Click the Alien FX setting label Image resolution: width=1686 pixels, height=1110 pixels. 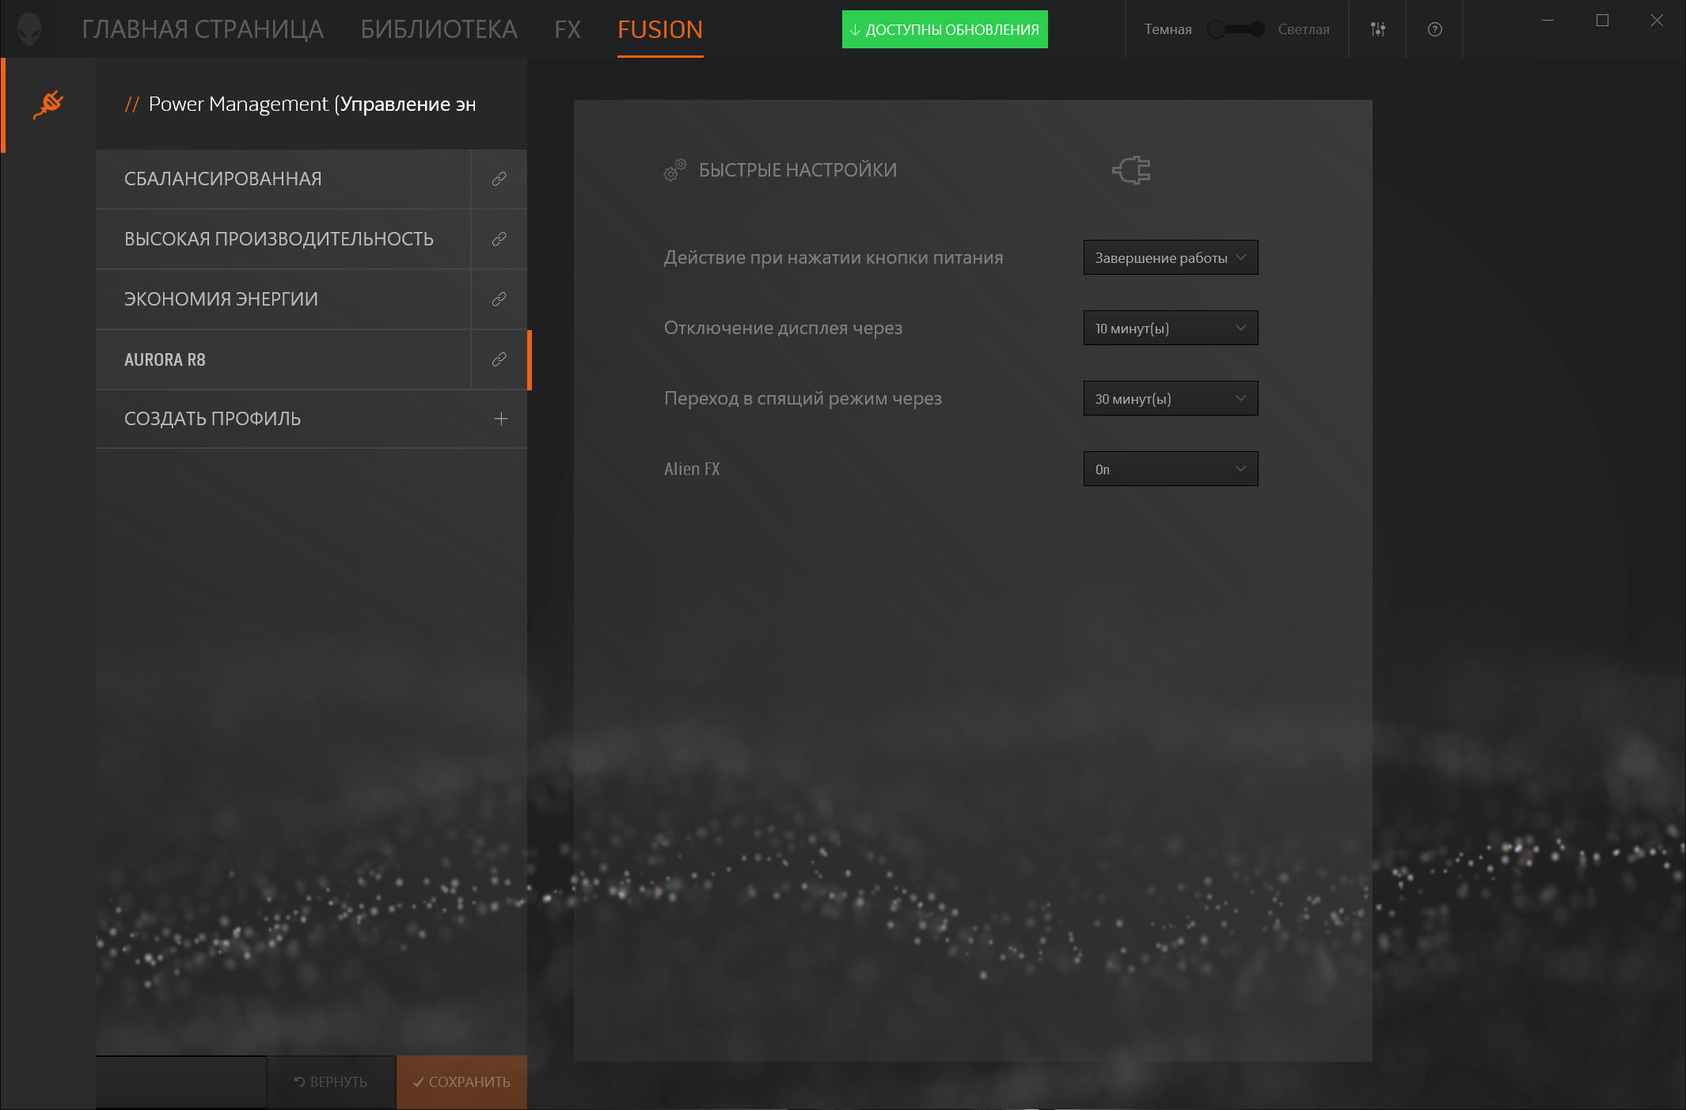[692, 469]
